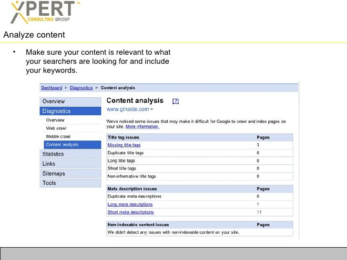This screenshot has height=260, width=347.
Task: Open the Links sidebar section
Action: (71, 164)
